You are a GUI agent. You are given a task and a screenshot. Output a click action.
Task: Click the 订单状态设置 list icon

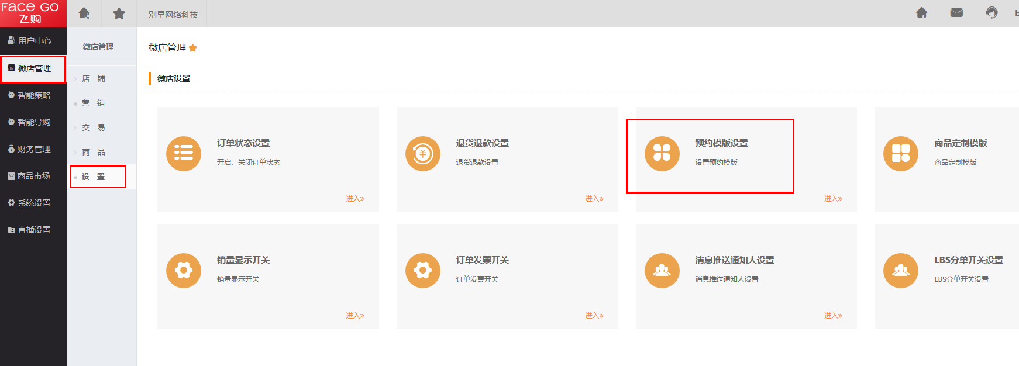(183, 154)
